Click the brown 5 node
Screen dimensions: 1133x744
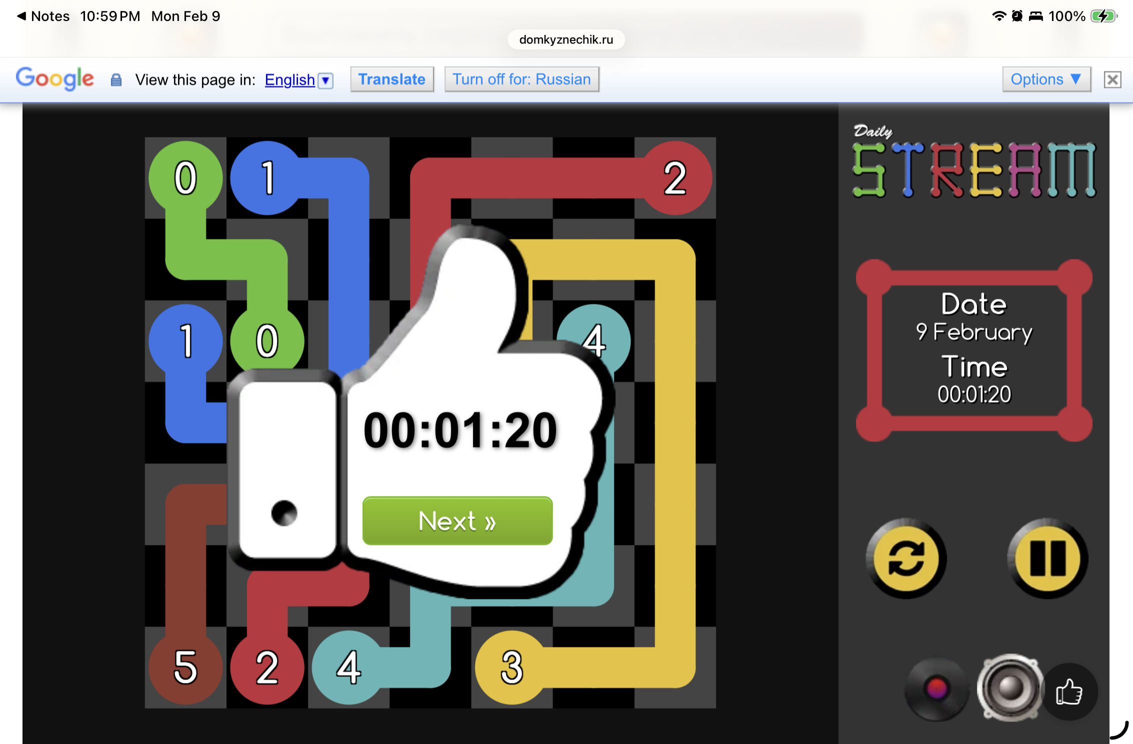tap(185, 667)
